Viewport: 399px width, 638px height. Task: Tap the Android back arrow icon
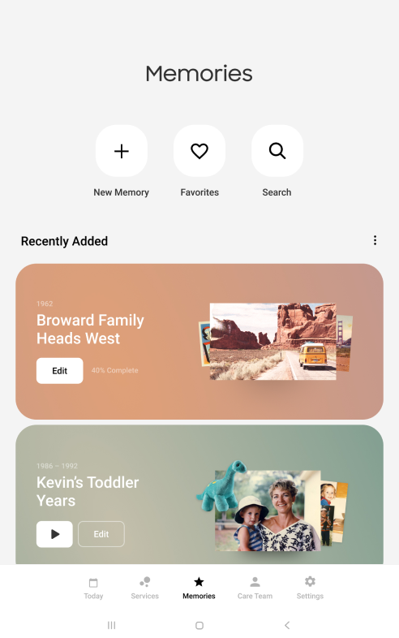click(287, 625)
